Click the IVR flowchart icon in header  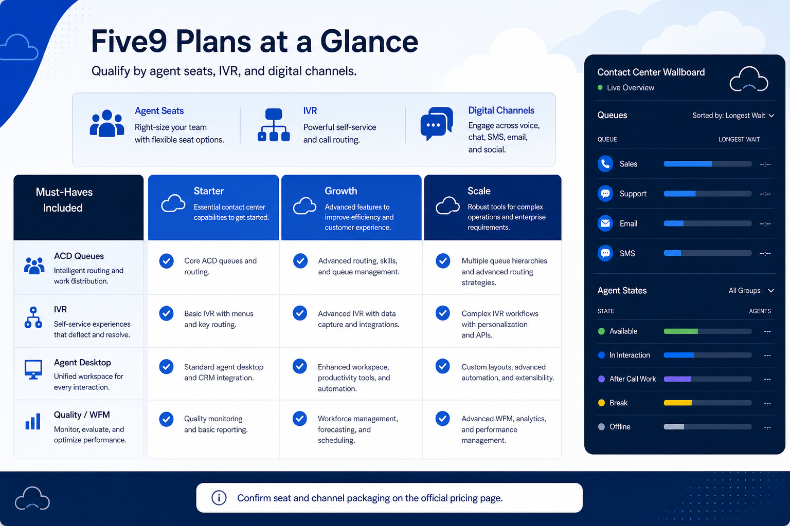tap(274, 125)
